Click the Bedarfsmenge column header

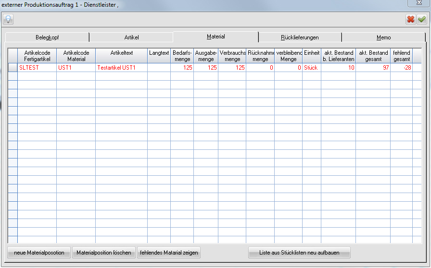[x=182, y=56]
